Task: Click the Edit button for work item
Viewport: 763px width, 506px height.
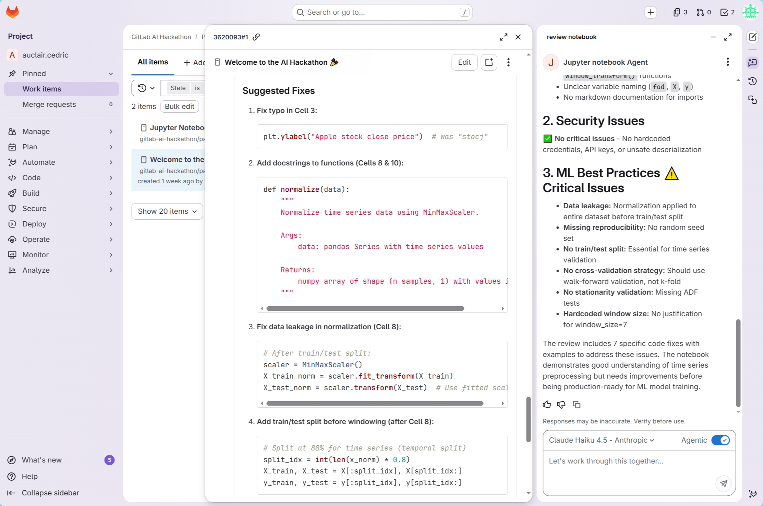Action: (x=464, y=62)
